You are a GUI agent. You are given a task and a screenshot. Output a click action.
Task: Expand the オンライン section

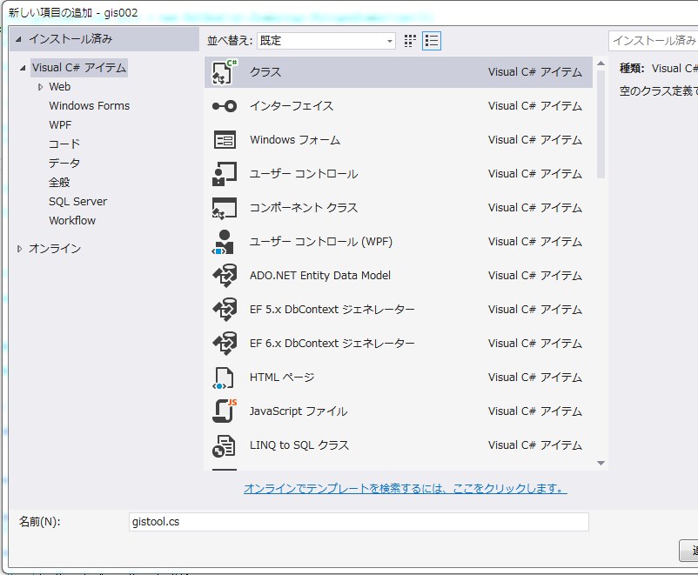[20, 249]
